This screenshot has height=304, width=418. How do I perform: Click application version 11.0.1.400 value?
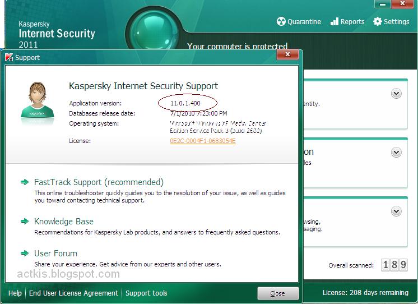(185, 103)
